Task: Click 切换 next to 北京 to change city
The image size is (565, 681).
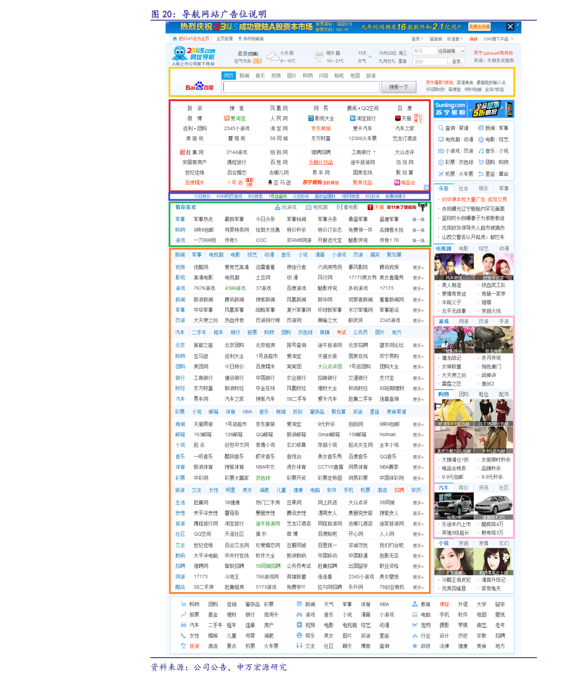Action: click(x=253, y=54)
